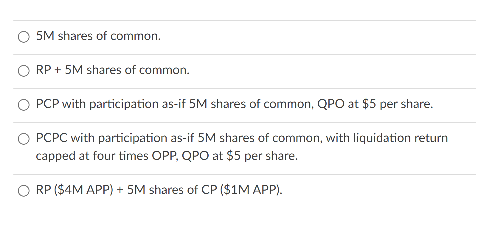Click the divider above the third option

click(238, 88)
